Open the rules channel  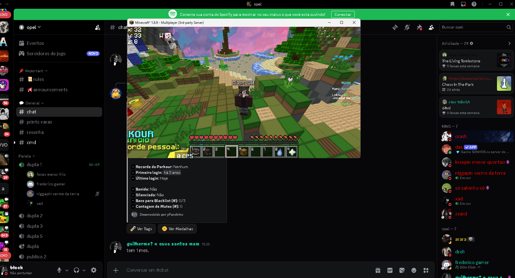59,79
